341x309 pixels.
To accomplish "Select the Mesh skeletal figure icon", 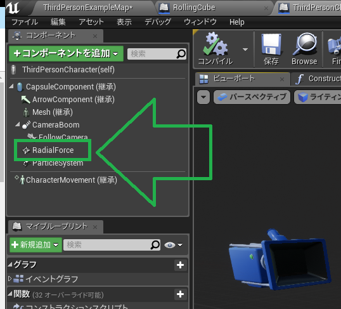I will (26, 112).
